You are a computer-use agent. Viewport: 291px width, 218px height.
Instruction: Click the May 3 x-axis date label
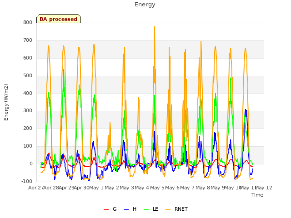[127, 188]
